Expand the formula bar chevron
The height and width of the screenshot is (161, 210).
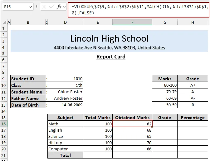coord(64,7)
